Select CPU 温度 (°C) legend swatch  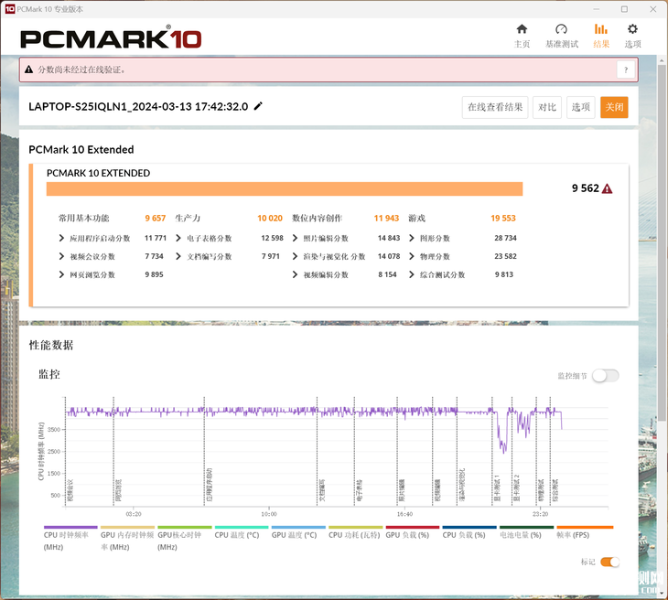[242, 527]
